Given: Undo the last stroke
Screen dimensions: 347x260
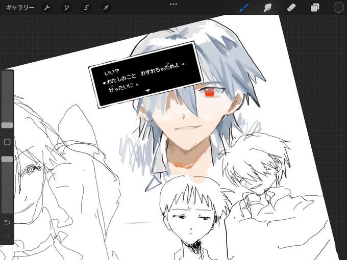Looking at the screenshot, I should click(x=7, y=222).
